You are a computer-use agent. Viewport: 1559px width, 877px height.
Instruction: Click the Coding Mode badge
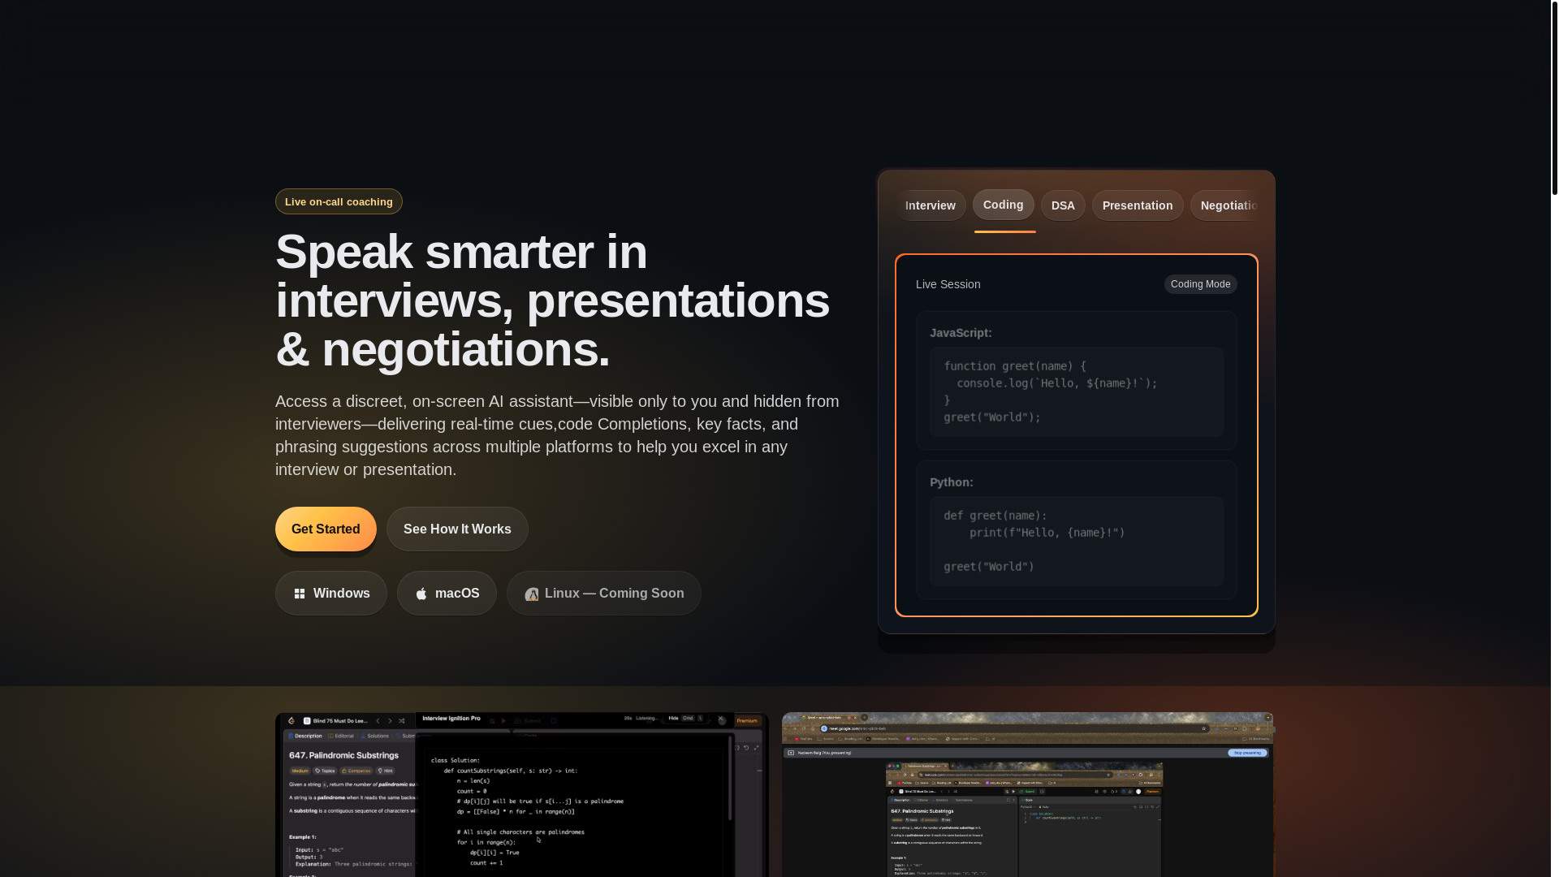(1200, 284)
